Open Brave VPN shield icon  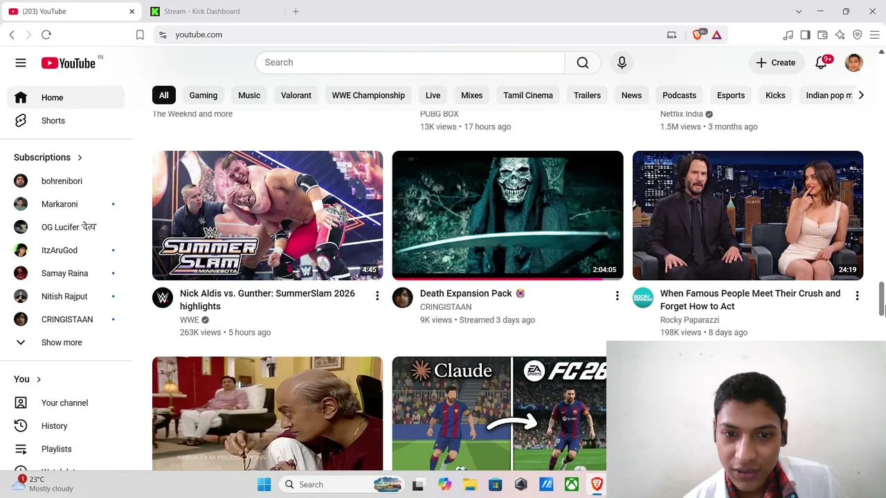[857, 35]
